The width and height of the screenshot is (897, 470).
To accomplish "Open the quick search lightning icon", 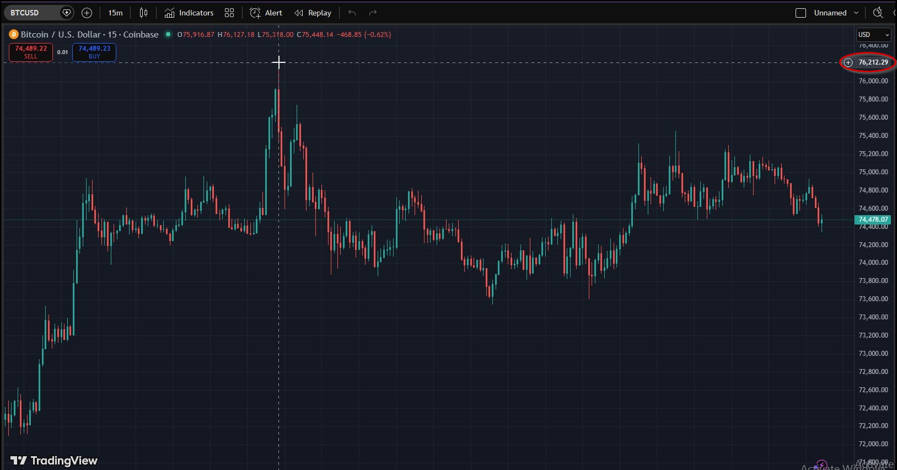I will (878, 12).
